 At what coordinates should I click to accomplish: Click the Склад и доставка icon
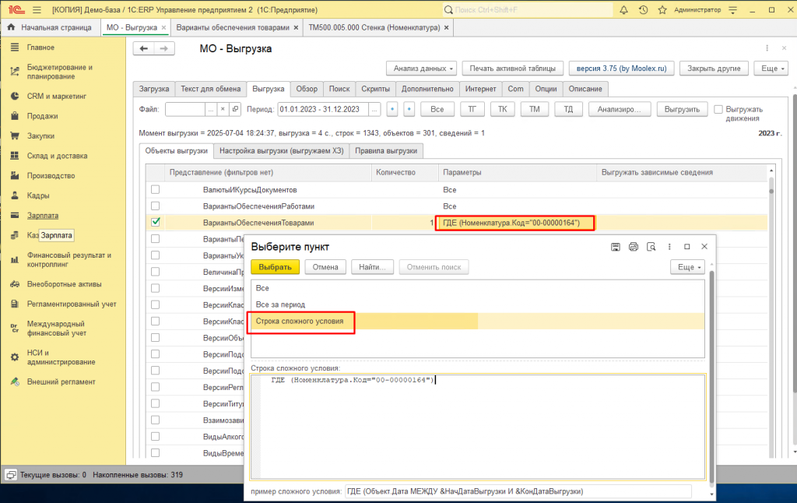[x=15, y=156]
